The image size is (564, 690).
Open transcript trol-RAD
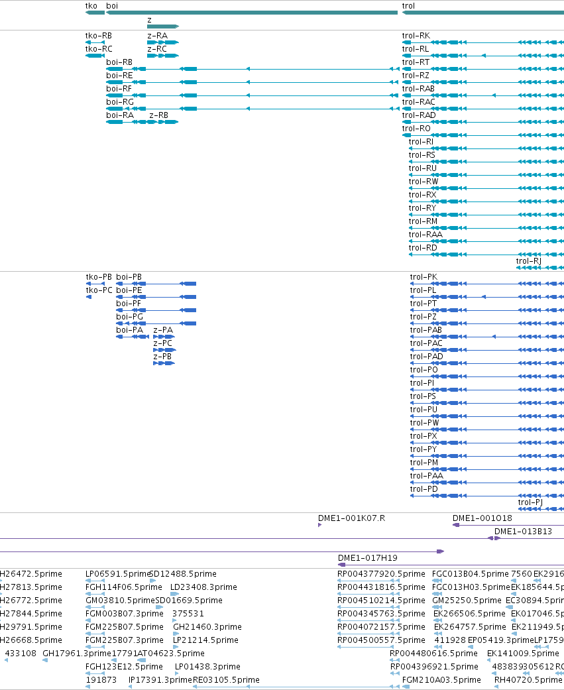click(x=419, y=115)
